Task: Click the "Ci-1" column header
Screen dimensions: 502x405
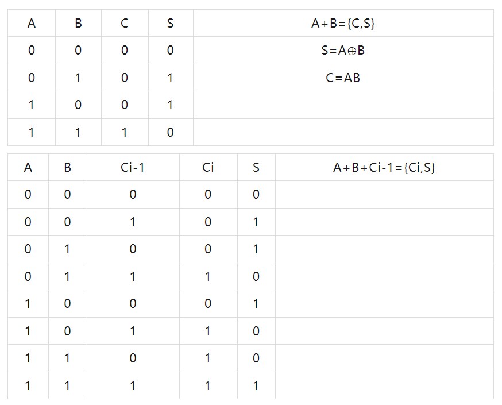Action: [133, 167]
